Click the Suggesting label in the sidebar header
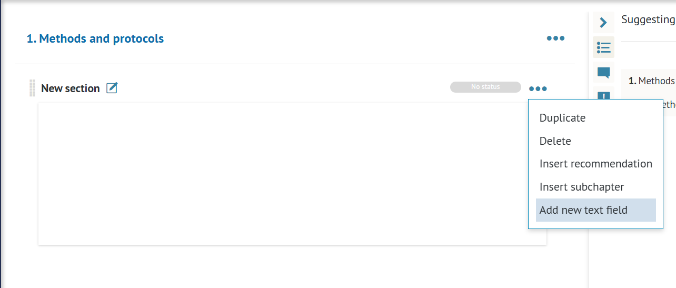 [x=648, y=19]
